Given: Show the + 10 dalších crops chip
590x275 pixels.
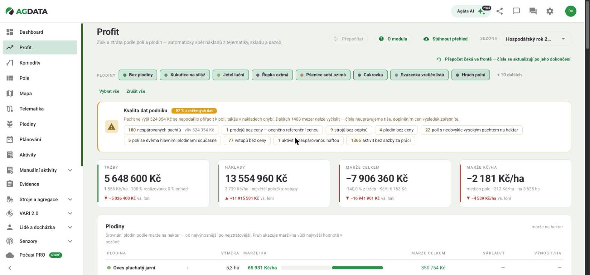Looking at the screenshot, I should tap(509, 75).
